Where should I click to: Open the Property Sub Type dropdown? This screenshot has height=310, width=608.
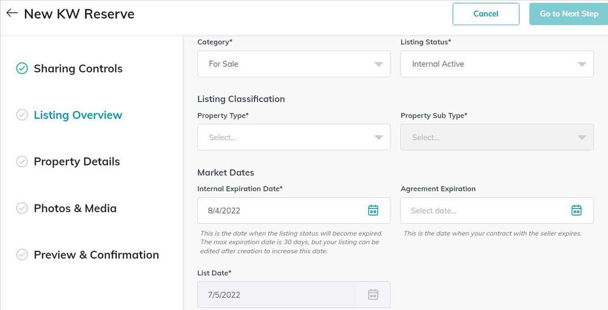click(x=497, y=137)
